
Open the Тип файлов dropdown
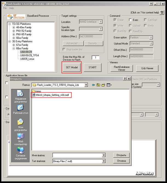[103, 161]
